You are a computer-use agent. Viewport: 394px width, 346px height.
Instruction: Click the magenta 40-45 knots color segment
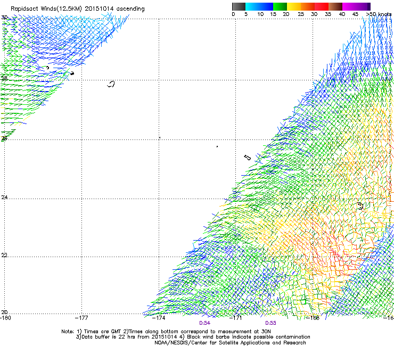(x=349, y=6)
